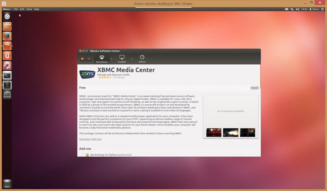Go back with the left arrow button
The width and height of the screenshot is (327, 191).
83,59
